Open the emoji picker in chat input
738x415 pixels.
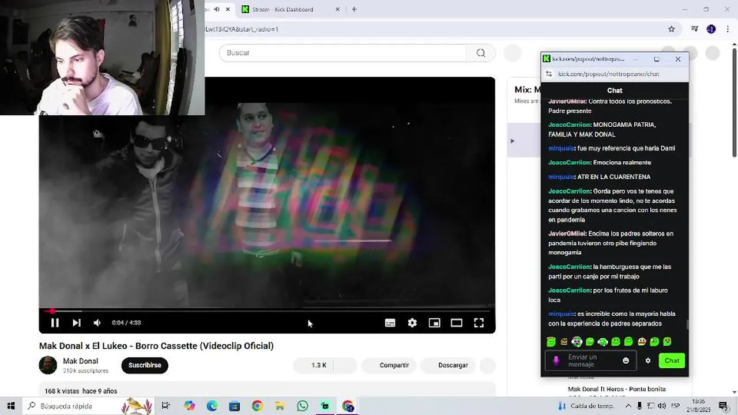pos(626,360)
